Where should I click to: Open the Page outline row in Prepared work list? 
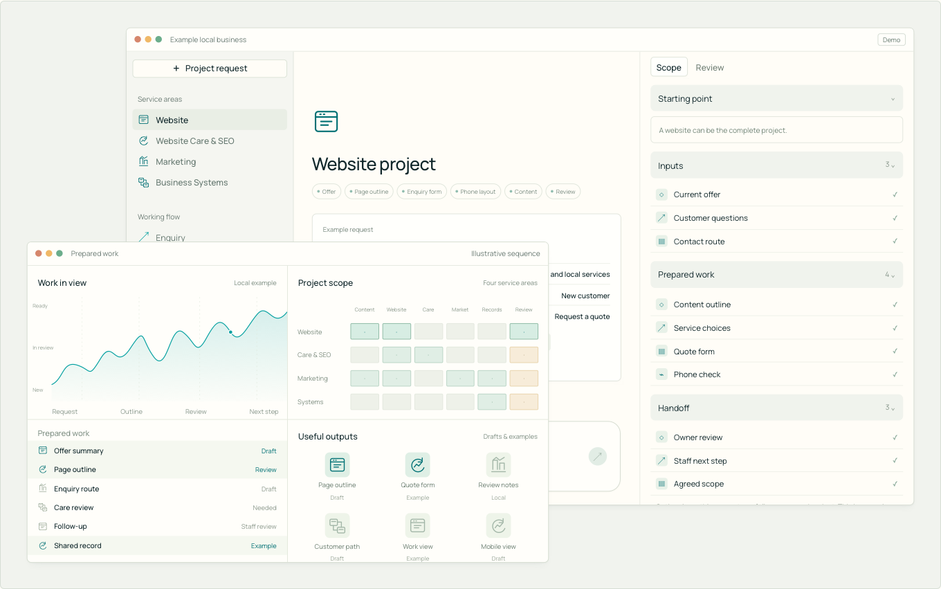[157, 469]
